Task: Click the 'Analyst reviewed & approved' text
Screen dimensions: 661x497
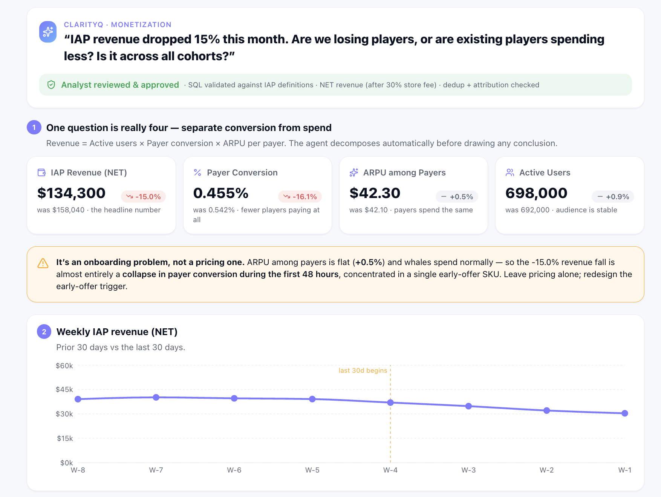Action: tap(120, 85)
